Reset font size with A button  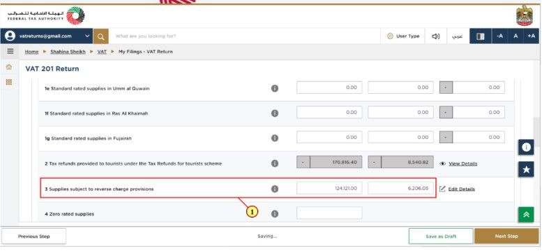pyautogui.click(x=515, y=36)
